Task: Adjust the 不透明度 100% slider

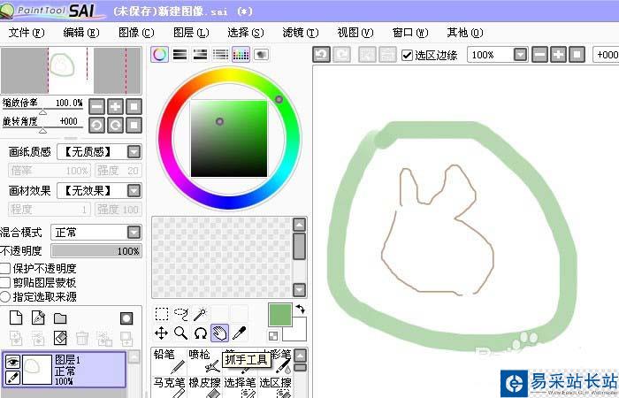Action: tap(96, 250)
